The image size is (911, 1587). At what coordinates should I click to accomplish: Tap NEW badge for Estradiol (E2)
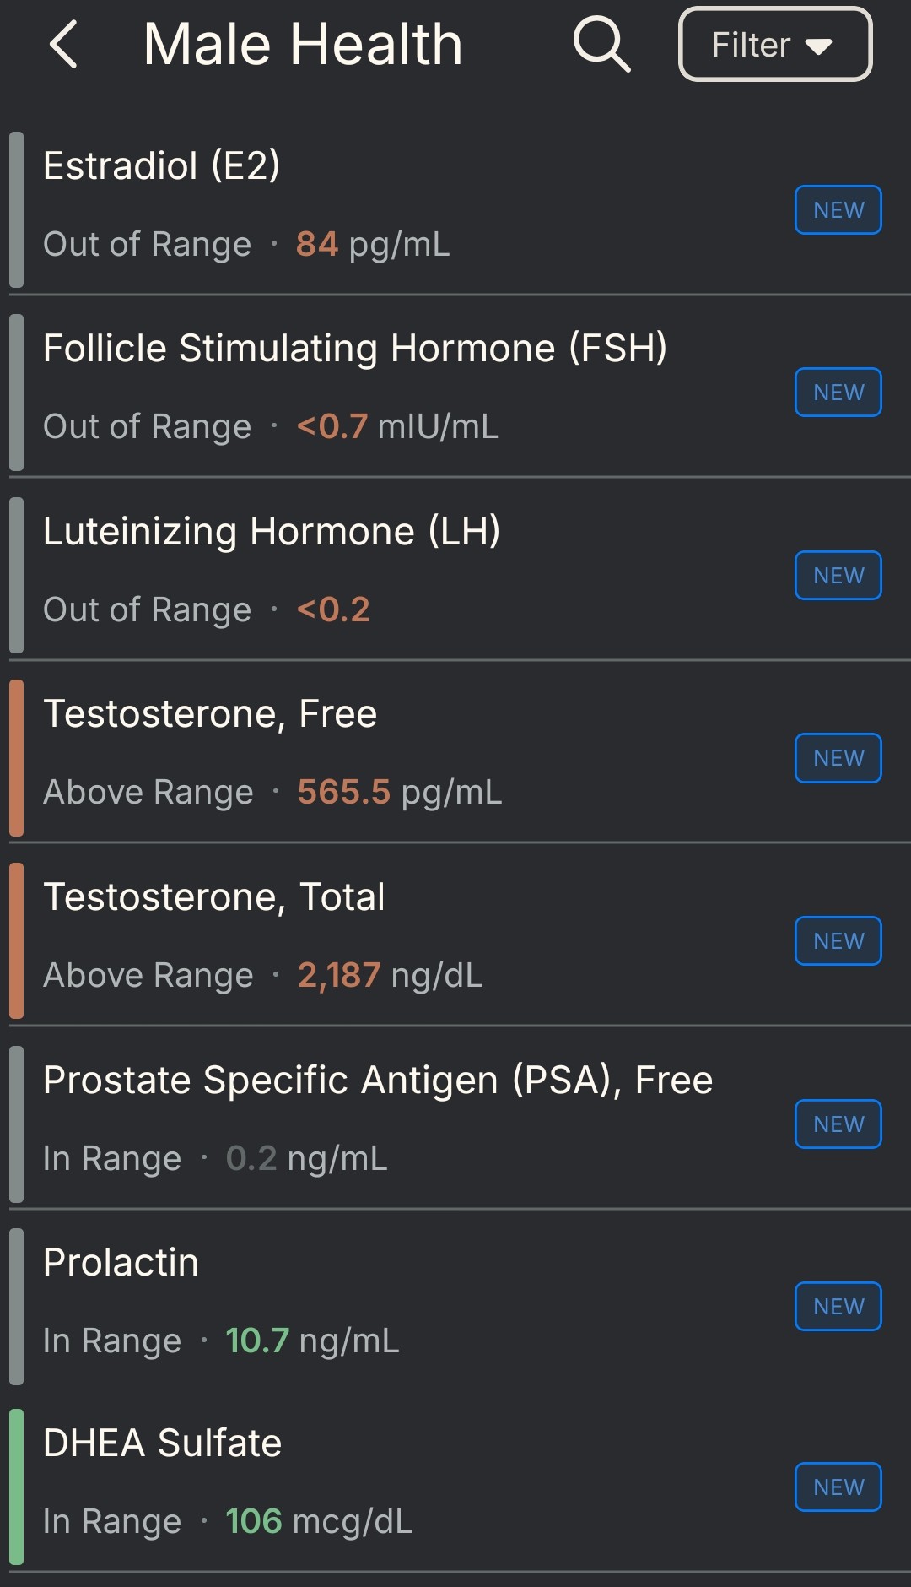click(838, 210)
